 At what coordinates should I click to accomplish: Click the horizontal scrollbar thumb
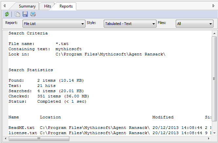[39, 138]
